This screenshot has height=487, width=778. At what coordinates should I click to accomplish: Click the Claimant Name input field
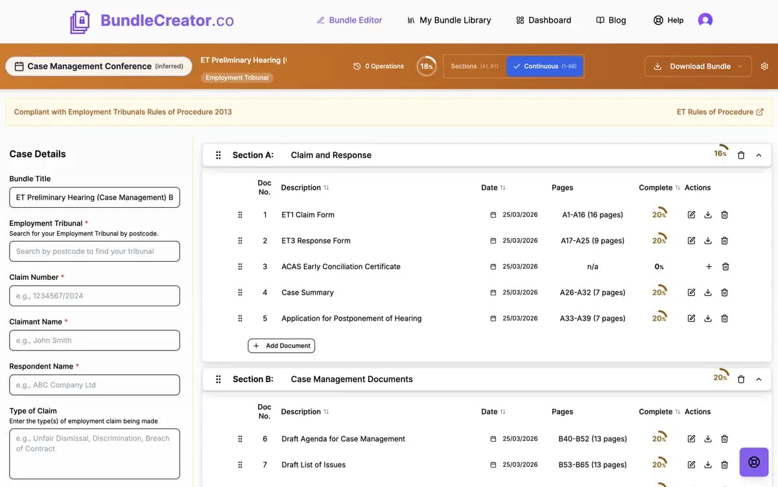click(x=95, y=341)
